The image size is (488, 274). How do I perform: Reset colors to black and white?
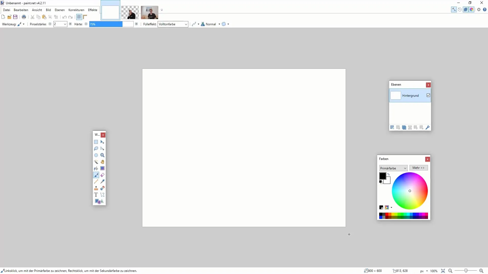pos(381,182)
